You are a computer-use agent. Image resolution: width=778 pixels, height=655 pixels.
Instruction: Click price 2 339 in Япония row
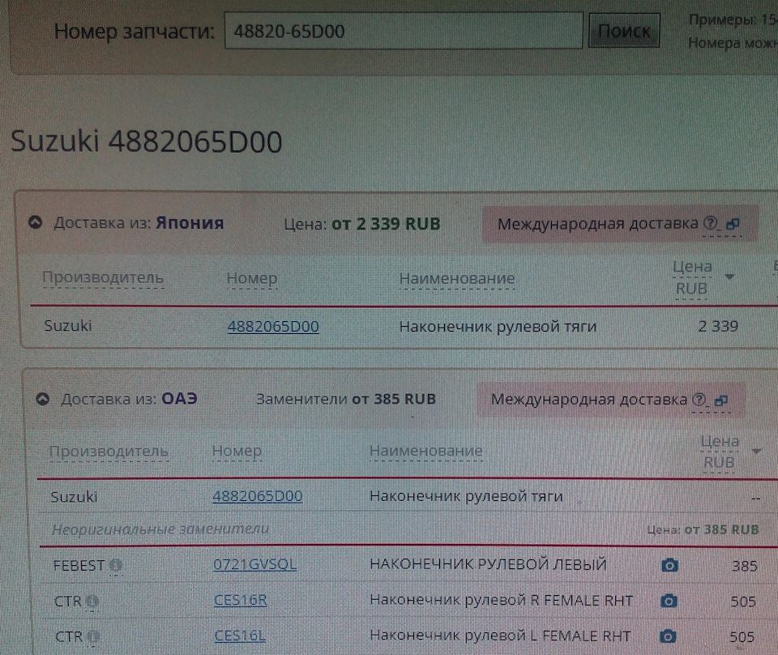point(718,326)
